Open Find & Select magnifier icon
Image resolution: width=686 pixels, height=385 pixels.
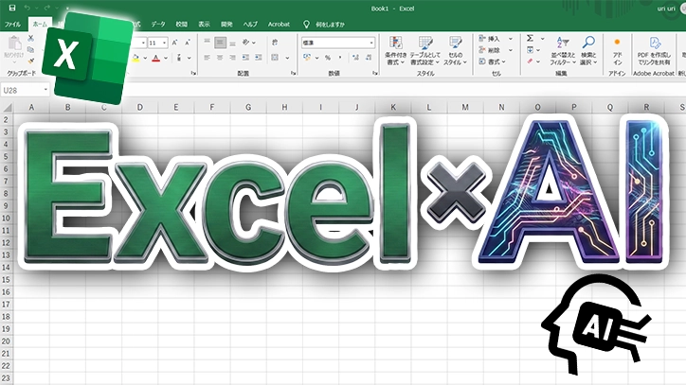pos(588,44)
